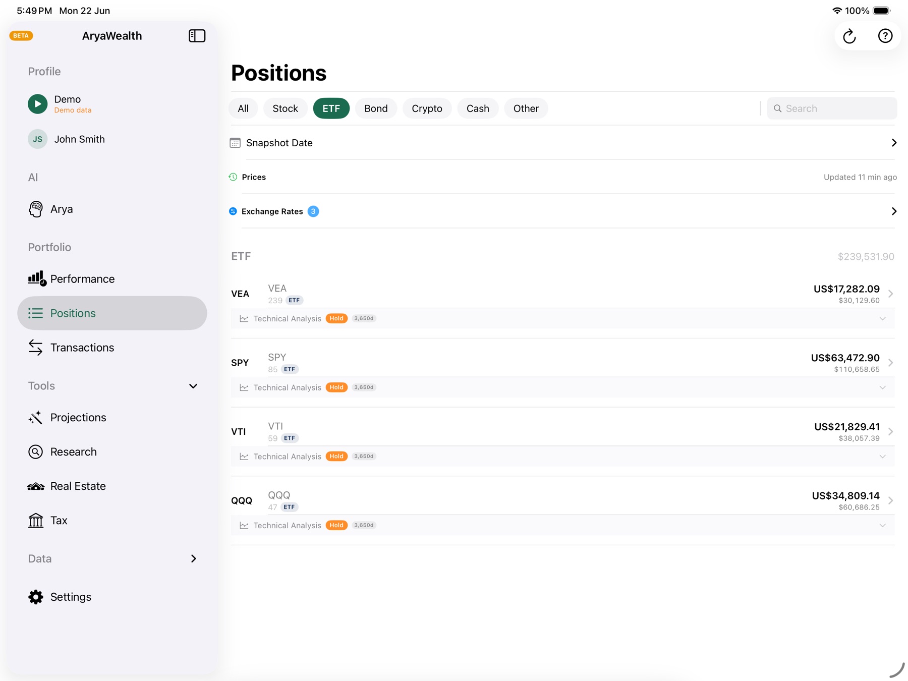Viewport: 908px width, 681px height.
Task: Click the Prices clock icon
Action: 233,177
